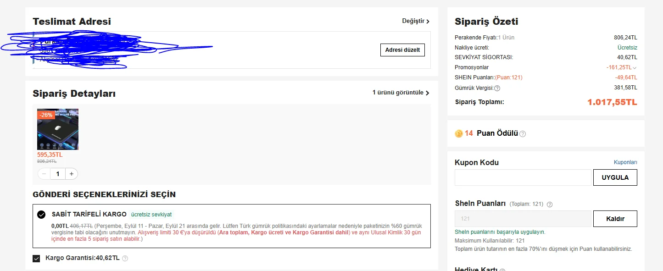Click the 1.017,55TL order total
Viewport: 663px width, 271px height.
(612, 102)
